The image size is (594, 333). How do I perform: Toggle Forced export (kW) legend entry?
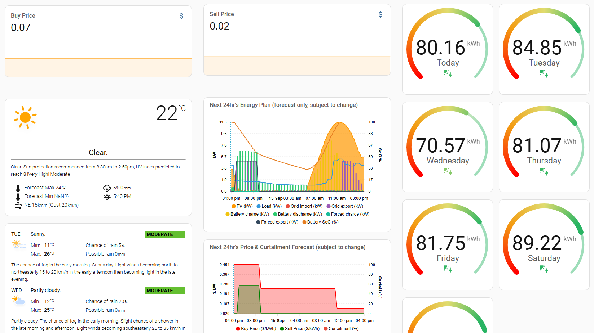(277, 222)
